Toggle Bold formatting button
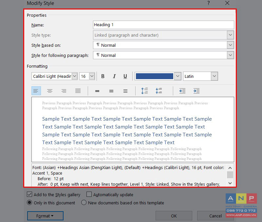This screenshot has height=222, width=262. (x=103, y=77)
